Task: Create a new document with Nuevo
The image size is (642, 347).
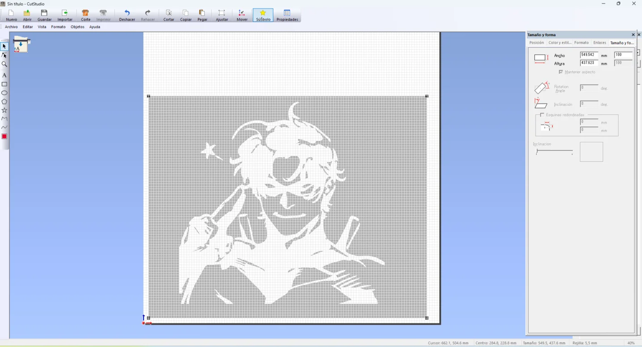Action: pos(11,15)
